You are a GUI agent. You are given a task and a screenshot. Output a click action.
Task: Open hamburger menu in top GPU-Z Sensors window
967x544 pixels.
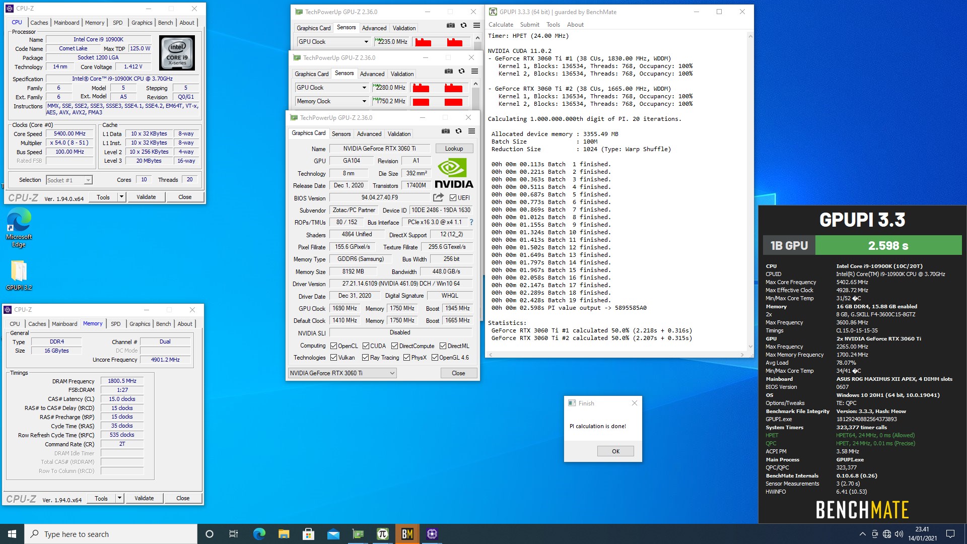pos(476,26)
